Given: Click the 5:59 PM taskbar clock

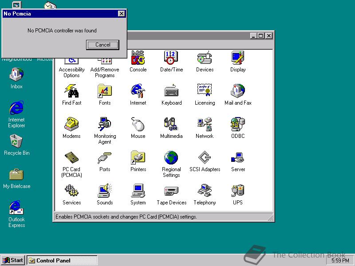Looking at the screenshot, I should pos(340,261).
